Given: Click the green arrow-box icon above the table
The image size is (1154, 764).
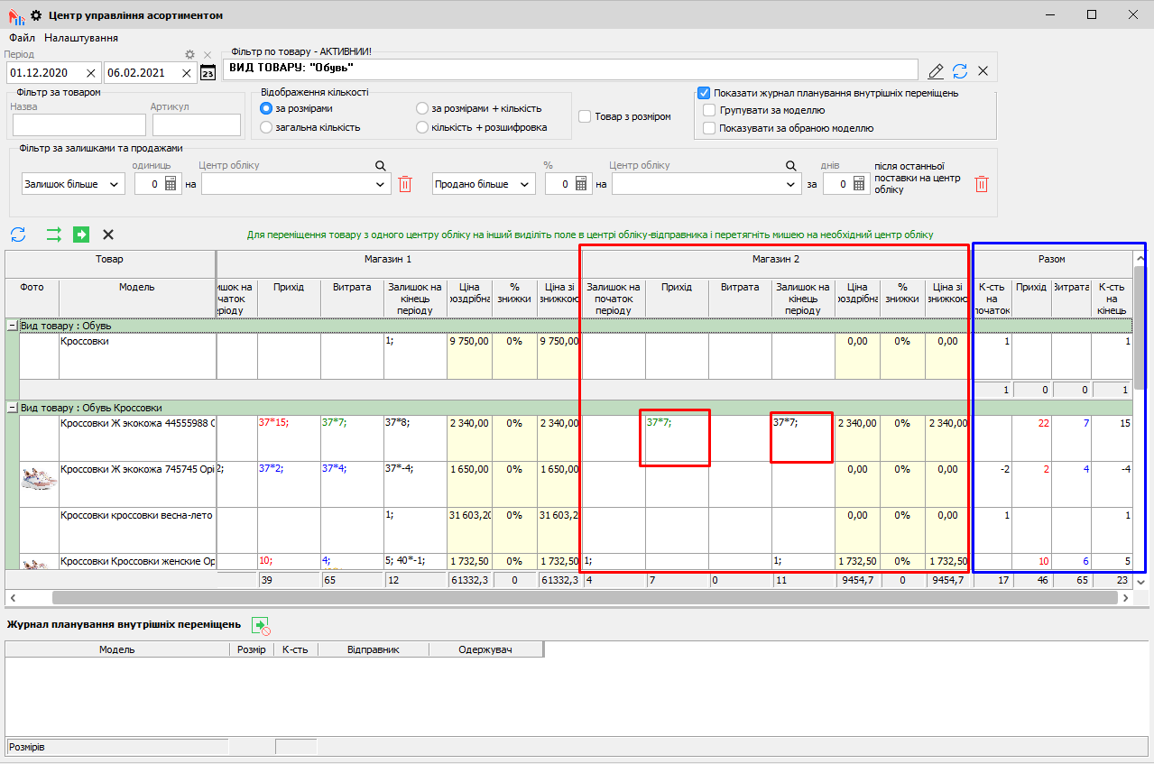Looking at the screenshot, I should [x=81, y=235].
